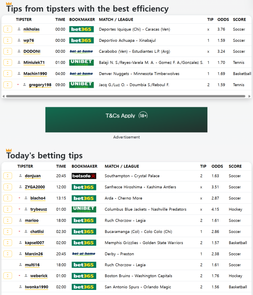The height and width of the screenshot is (295, 253).
Task: Click the bet-at-home logo in Marcin26 row
Action: (x=83, y=254)
